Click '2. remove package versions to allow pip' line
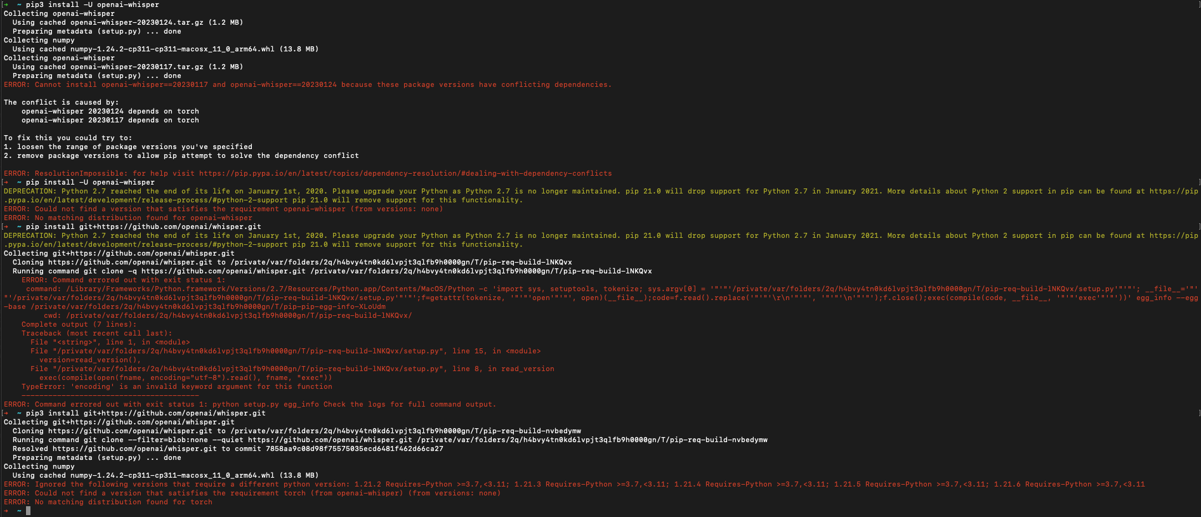Screen dimensions: 1201x517 [x=181, y=155]
